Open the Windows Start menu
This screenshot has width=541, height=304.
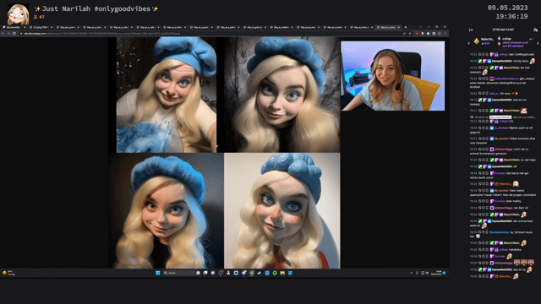tap(158, 273)
